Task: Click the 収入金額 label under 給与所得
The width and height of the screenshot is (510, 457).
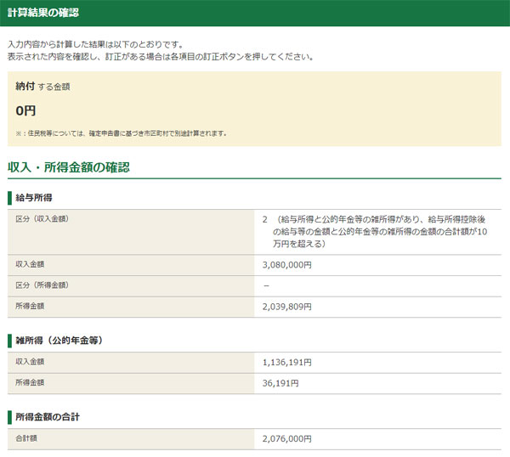Action: click(x=30, y=264)
